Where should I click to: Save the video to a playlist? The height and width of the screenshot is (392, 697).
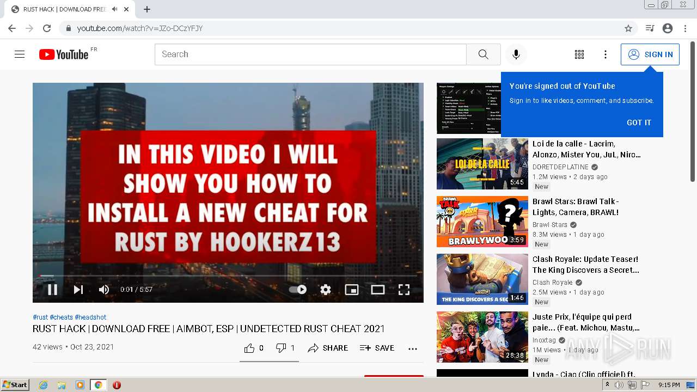pos(377,348)
